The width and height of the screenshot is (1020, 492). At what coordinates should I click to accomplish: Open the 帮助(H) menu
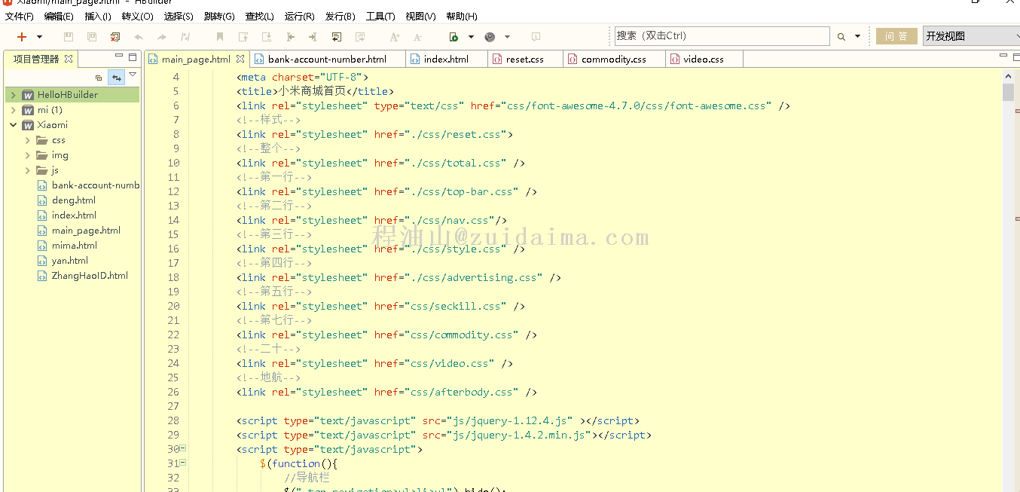[x=462, y=16]
